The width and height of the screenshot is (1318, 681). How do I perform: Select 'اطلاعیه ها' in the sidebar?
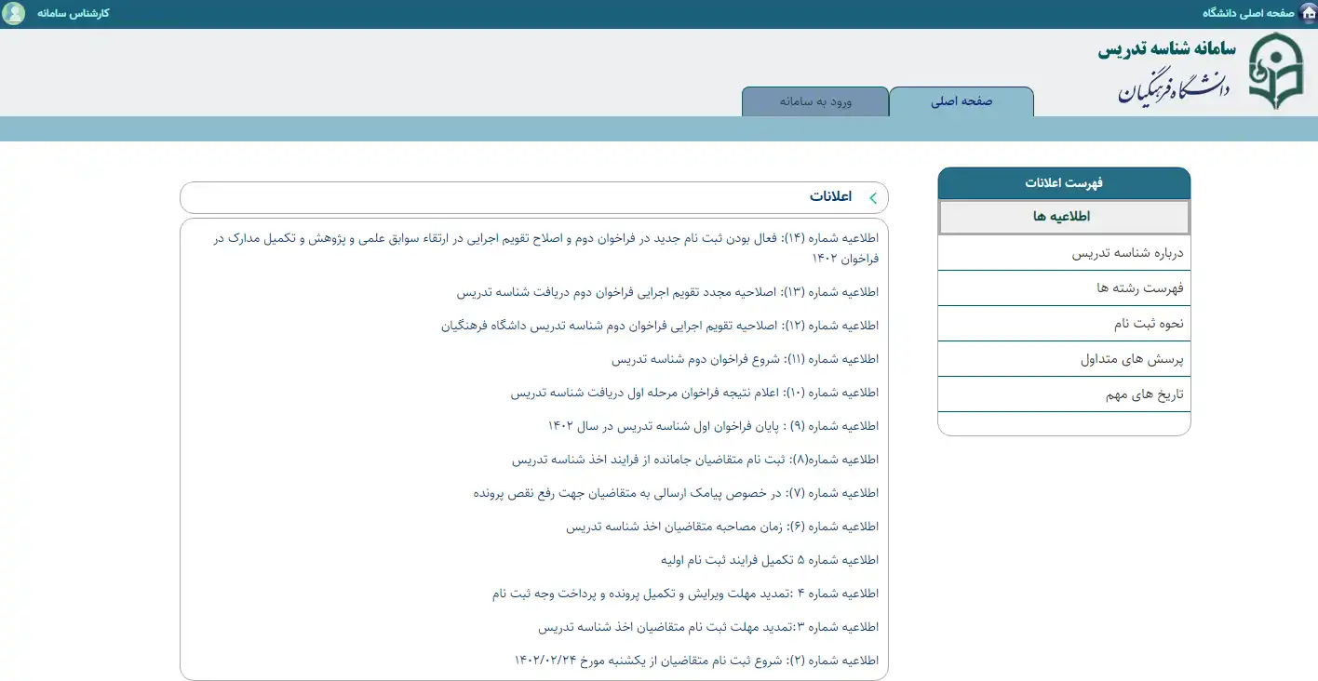(1064, 217)
